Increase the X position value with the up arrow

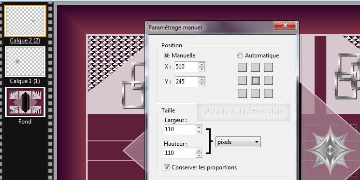tap(202, 64)
